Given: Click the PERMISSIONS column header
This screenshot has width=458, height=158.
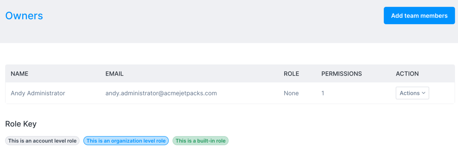Looking at the screenshot, I should coord(342,74).
